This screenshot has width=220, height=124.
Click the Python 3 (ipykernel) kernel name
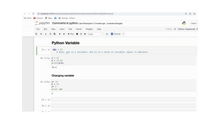click(x=187, y=29)
